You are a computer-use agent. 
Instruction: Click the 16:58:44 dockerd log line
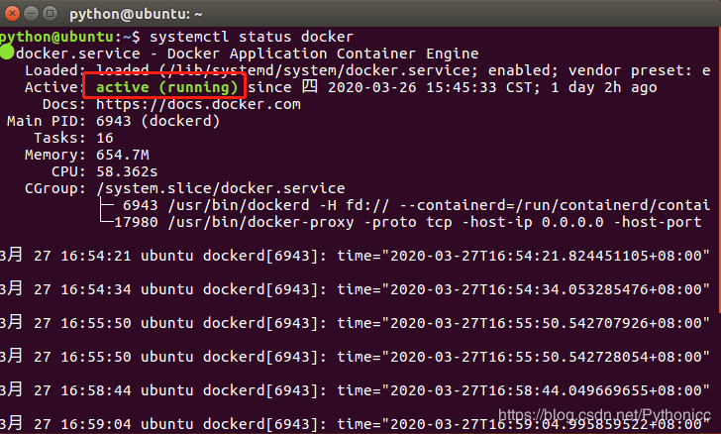pos(355,390)
